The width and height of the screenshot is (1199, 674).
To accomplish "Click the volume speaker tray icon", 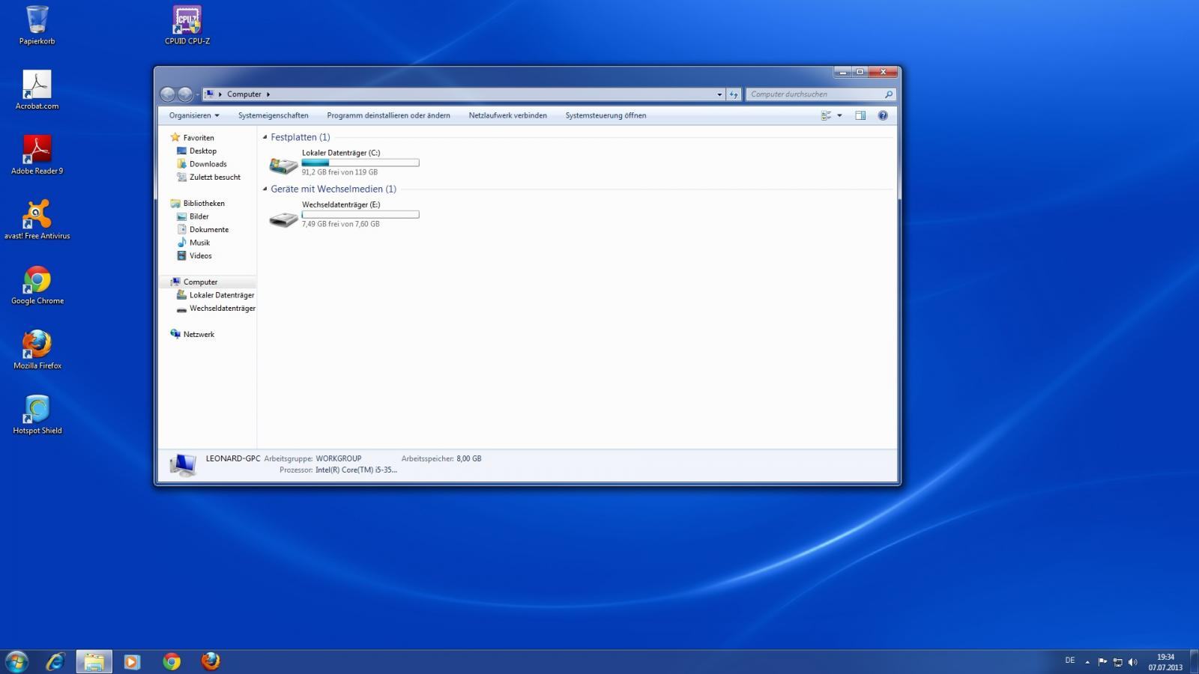I will 1132,662.
